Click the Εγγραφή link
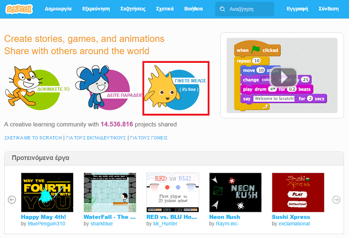 pyautogui.click(x=297, y=9)
